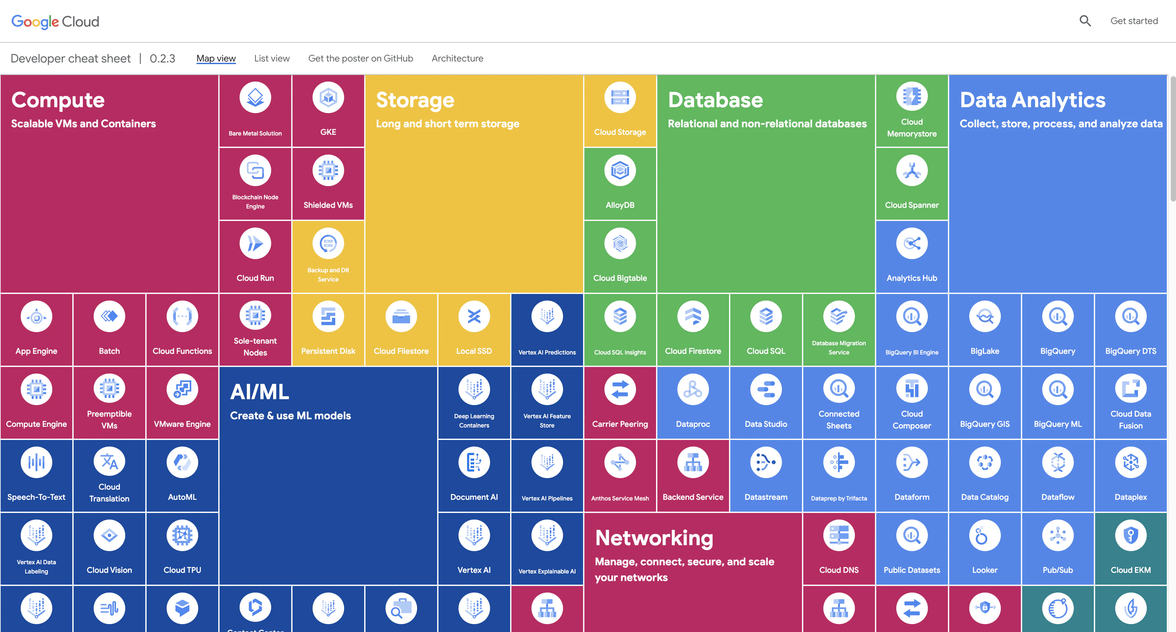Screen dimensions: 1176x632
Task: Select the GKE product icon
Action: click(x=328, y=97)
